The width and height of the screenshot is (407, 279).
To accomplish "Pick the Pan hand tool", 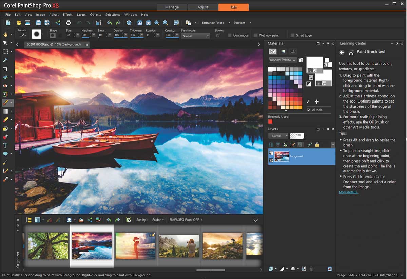I will pyautogui.click(x=5, y=34).
